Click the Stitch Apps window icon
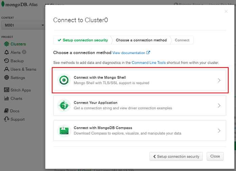The image size is (236, 171). [x=6, y=90]
